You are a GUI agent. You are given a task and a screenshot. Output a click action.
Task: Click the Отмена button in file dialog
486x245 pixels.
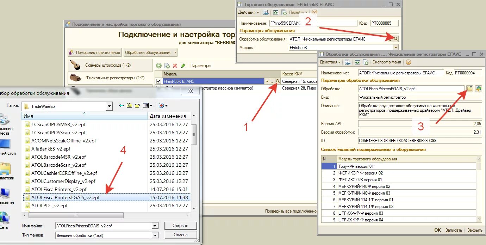[x=180, y=235]
